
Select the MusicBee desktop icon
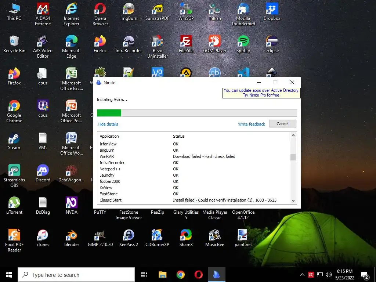[x=214, y=238]
